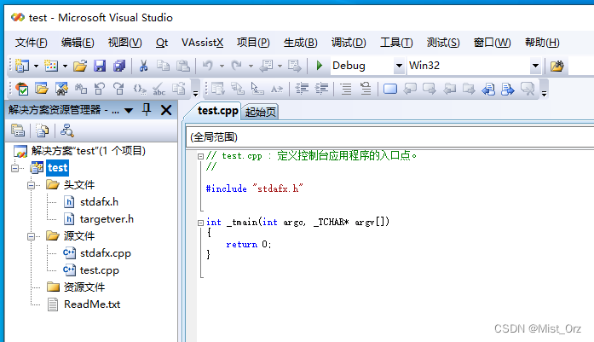
Task: Select targetver.h in the tree
Action: [107, 219]
